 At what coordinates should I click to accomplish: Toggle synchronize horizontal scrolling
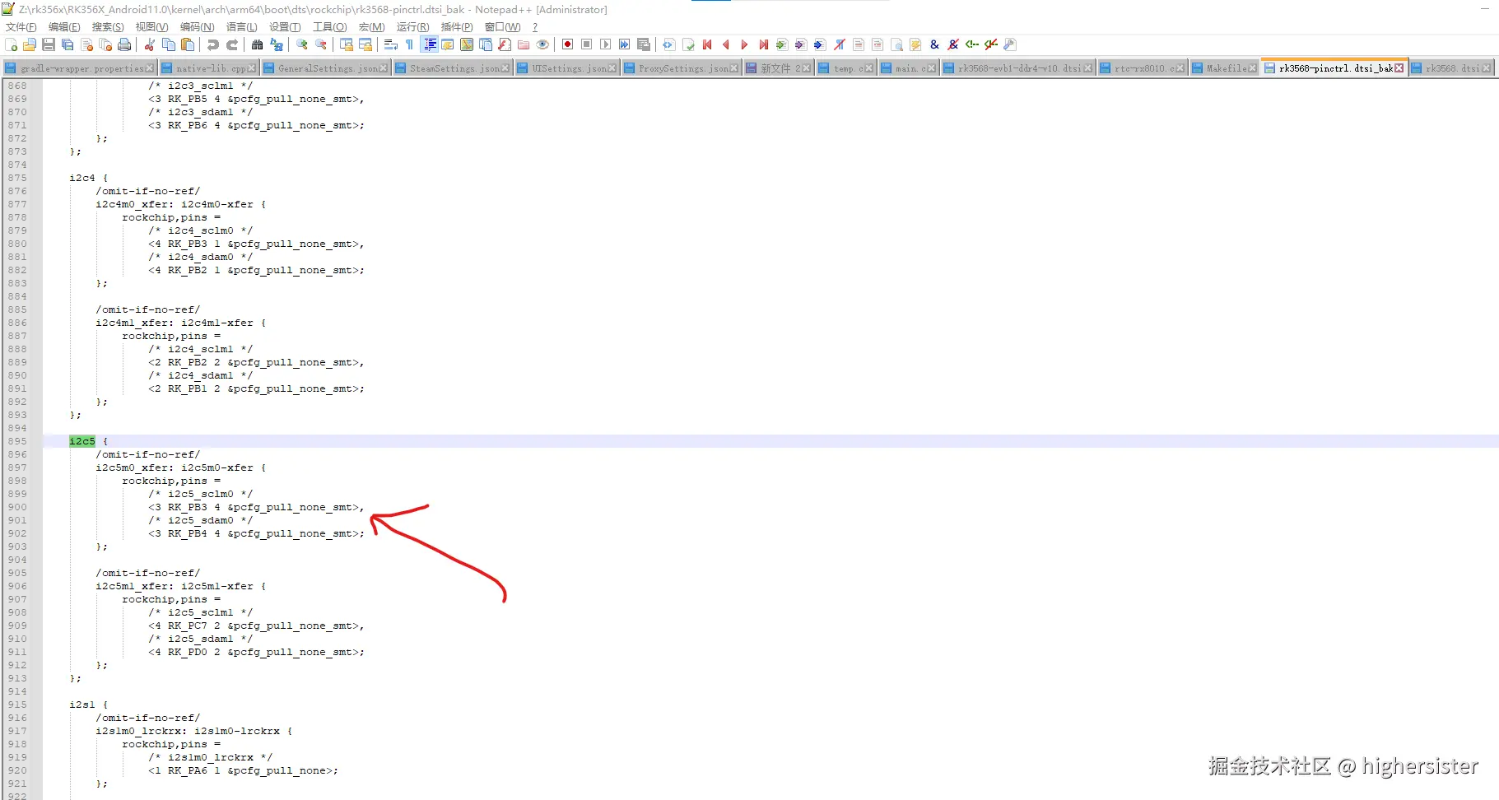[365, 44]
